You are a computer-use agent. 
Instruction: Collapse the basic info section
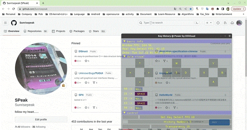(x=124, y=41)
